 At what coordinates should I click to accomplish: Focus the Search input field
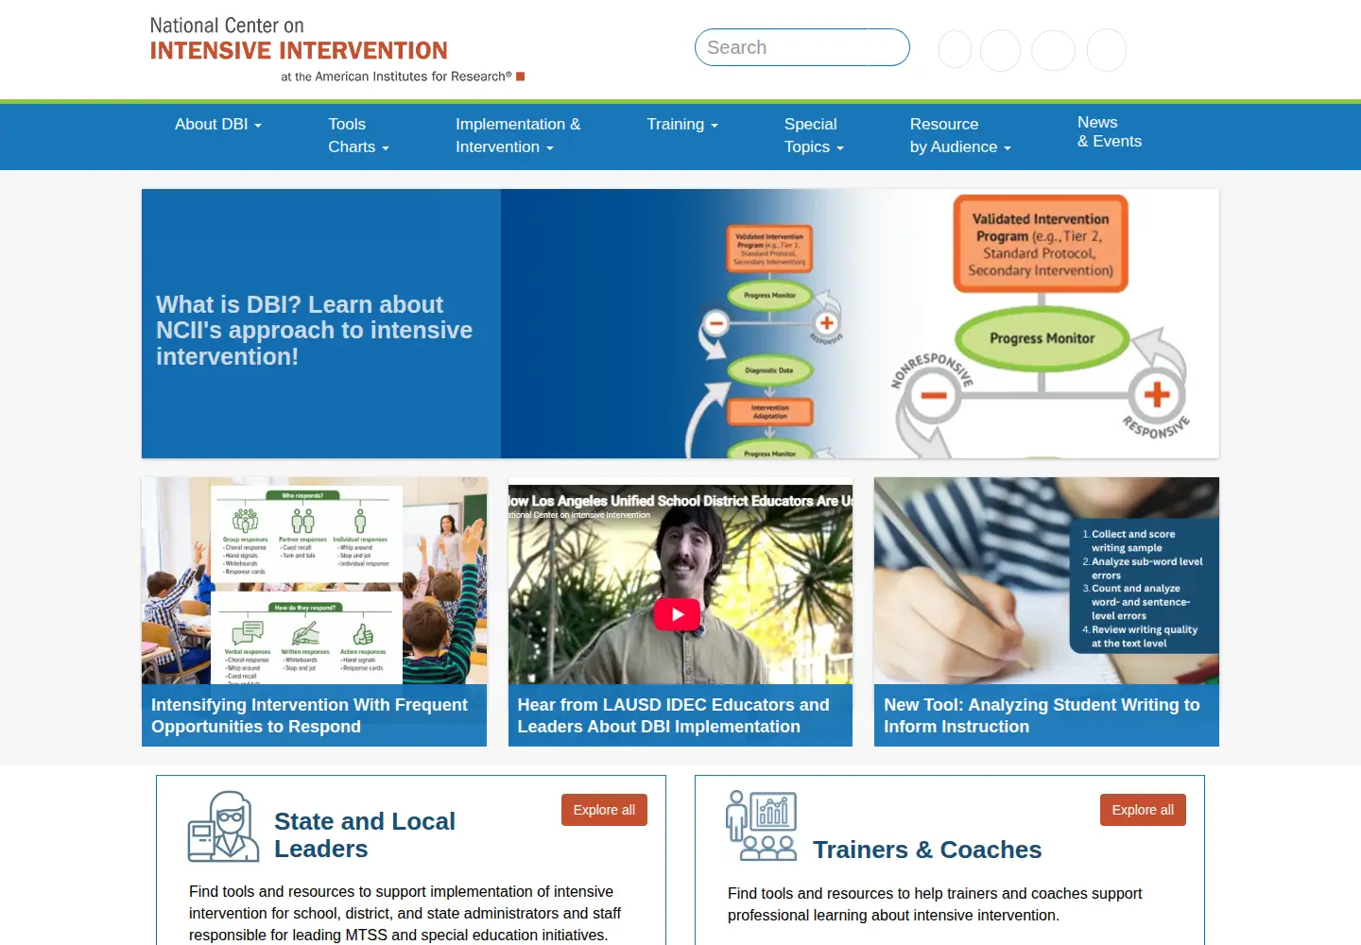(x=801, y=47)
